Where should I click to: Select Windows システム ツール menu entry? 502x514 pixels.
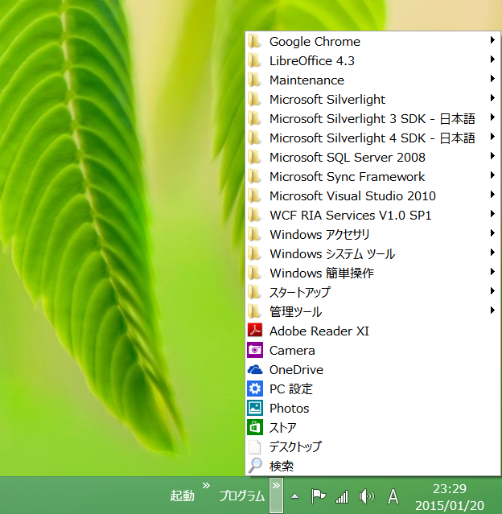[372, 253]
